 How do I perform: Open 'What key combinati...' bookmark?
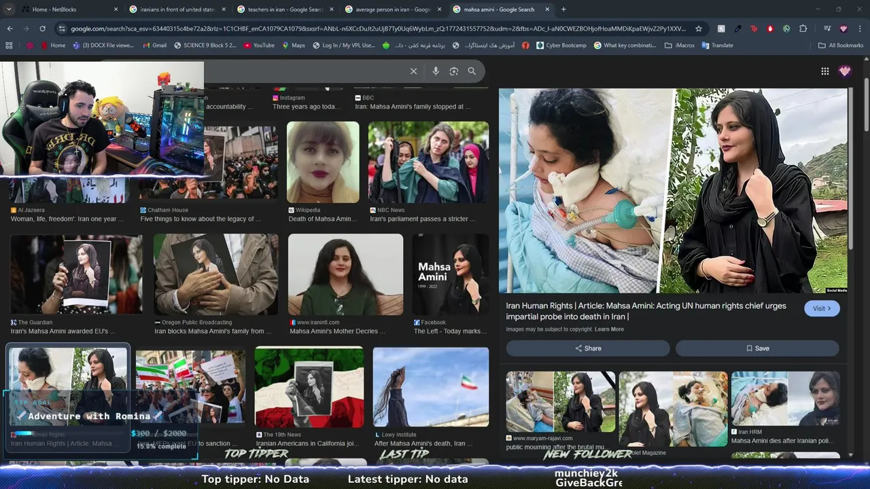point(625,46)
